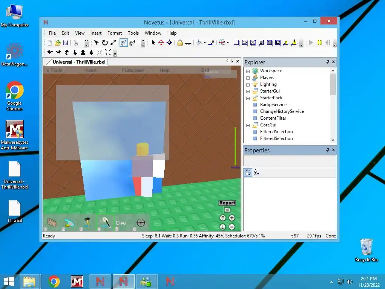Select the black arrow pointer tool
Image resolution: width=385 pixels, height=289 pixels.
(x=153, y=43)
